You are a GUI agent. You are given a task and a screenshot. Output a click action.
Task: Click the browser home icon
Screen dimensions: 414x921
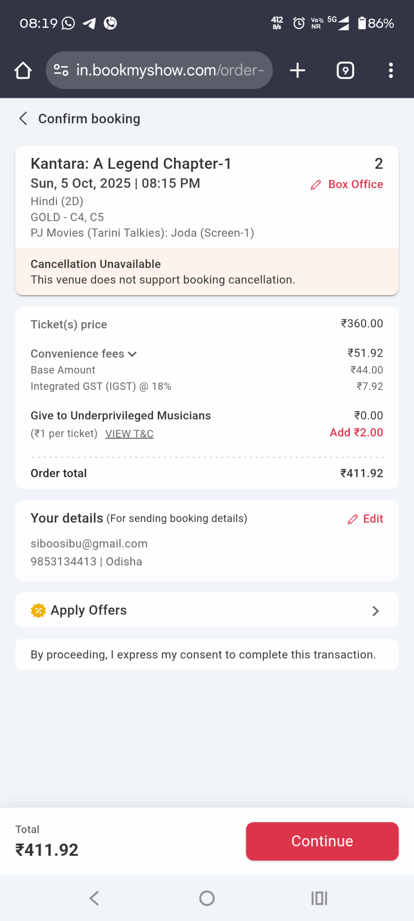(23, 70)
